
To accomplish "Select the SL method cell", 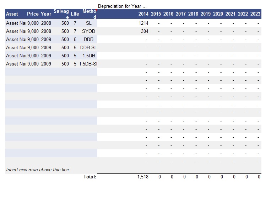I will coord(89,23).
